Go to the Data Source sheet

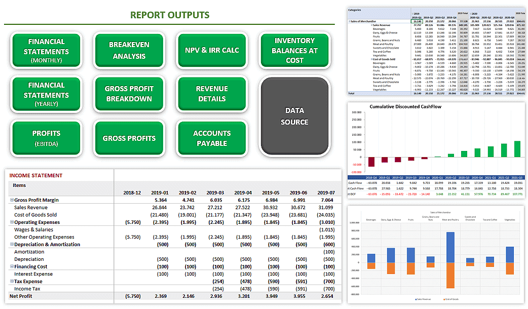[294, 116]
